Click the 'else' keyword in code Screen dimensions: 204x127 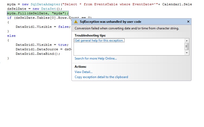tap(11, 36)
